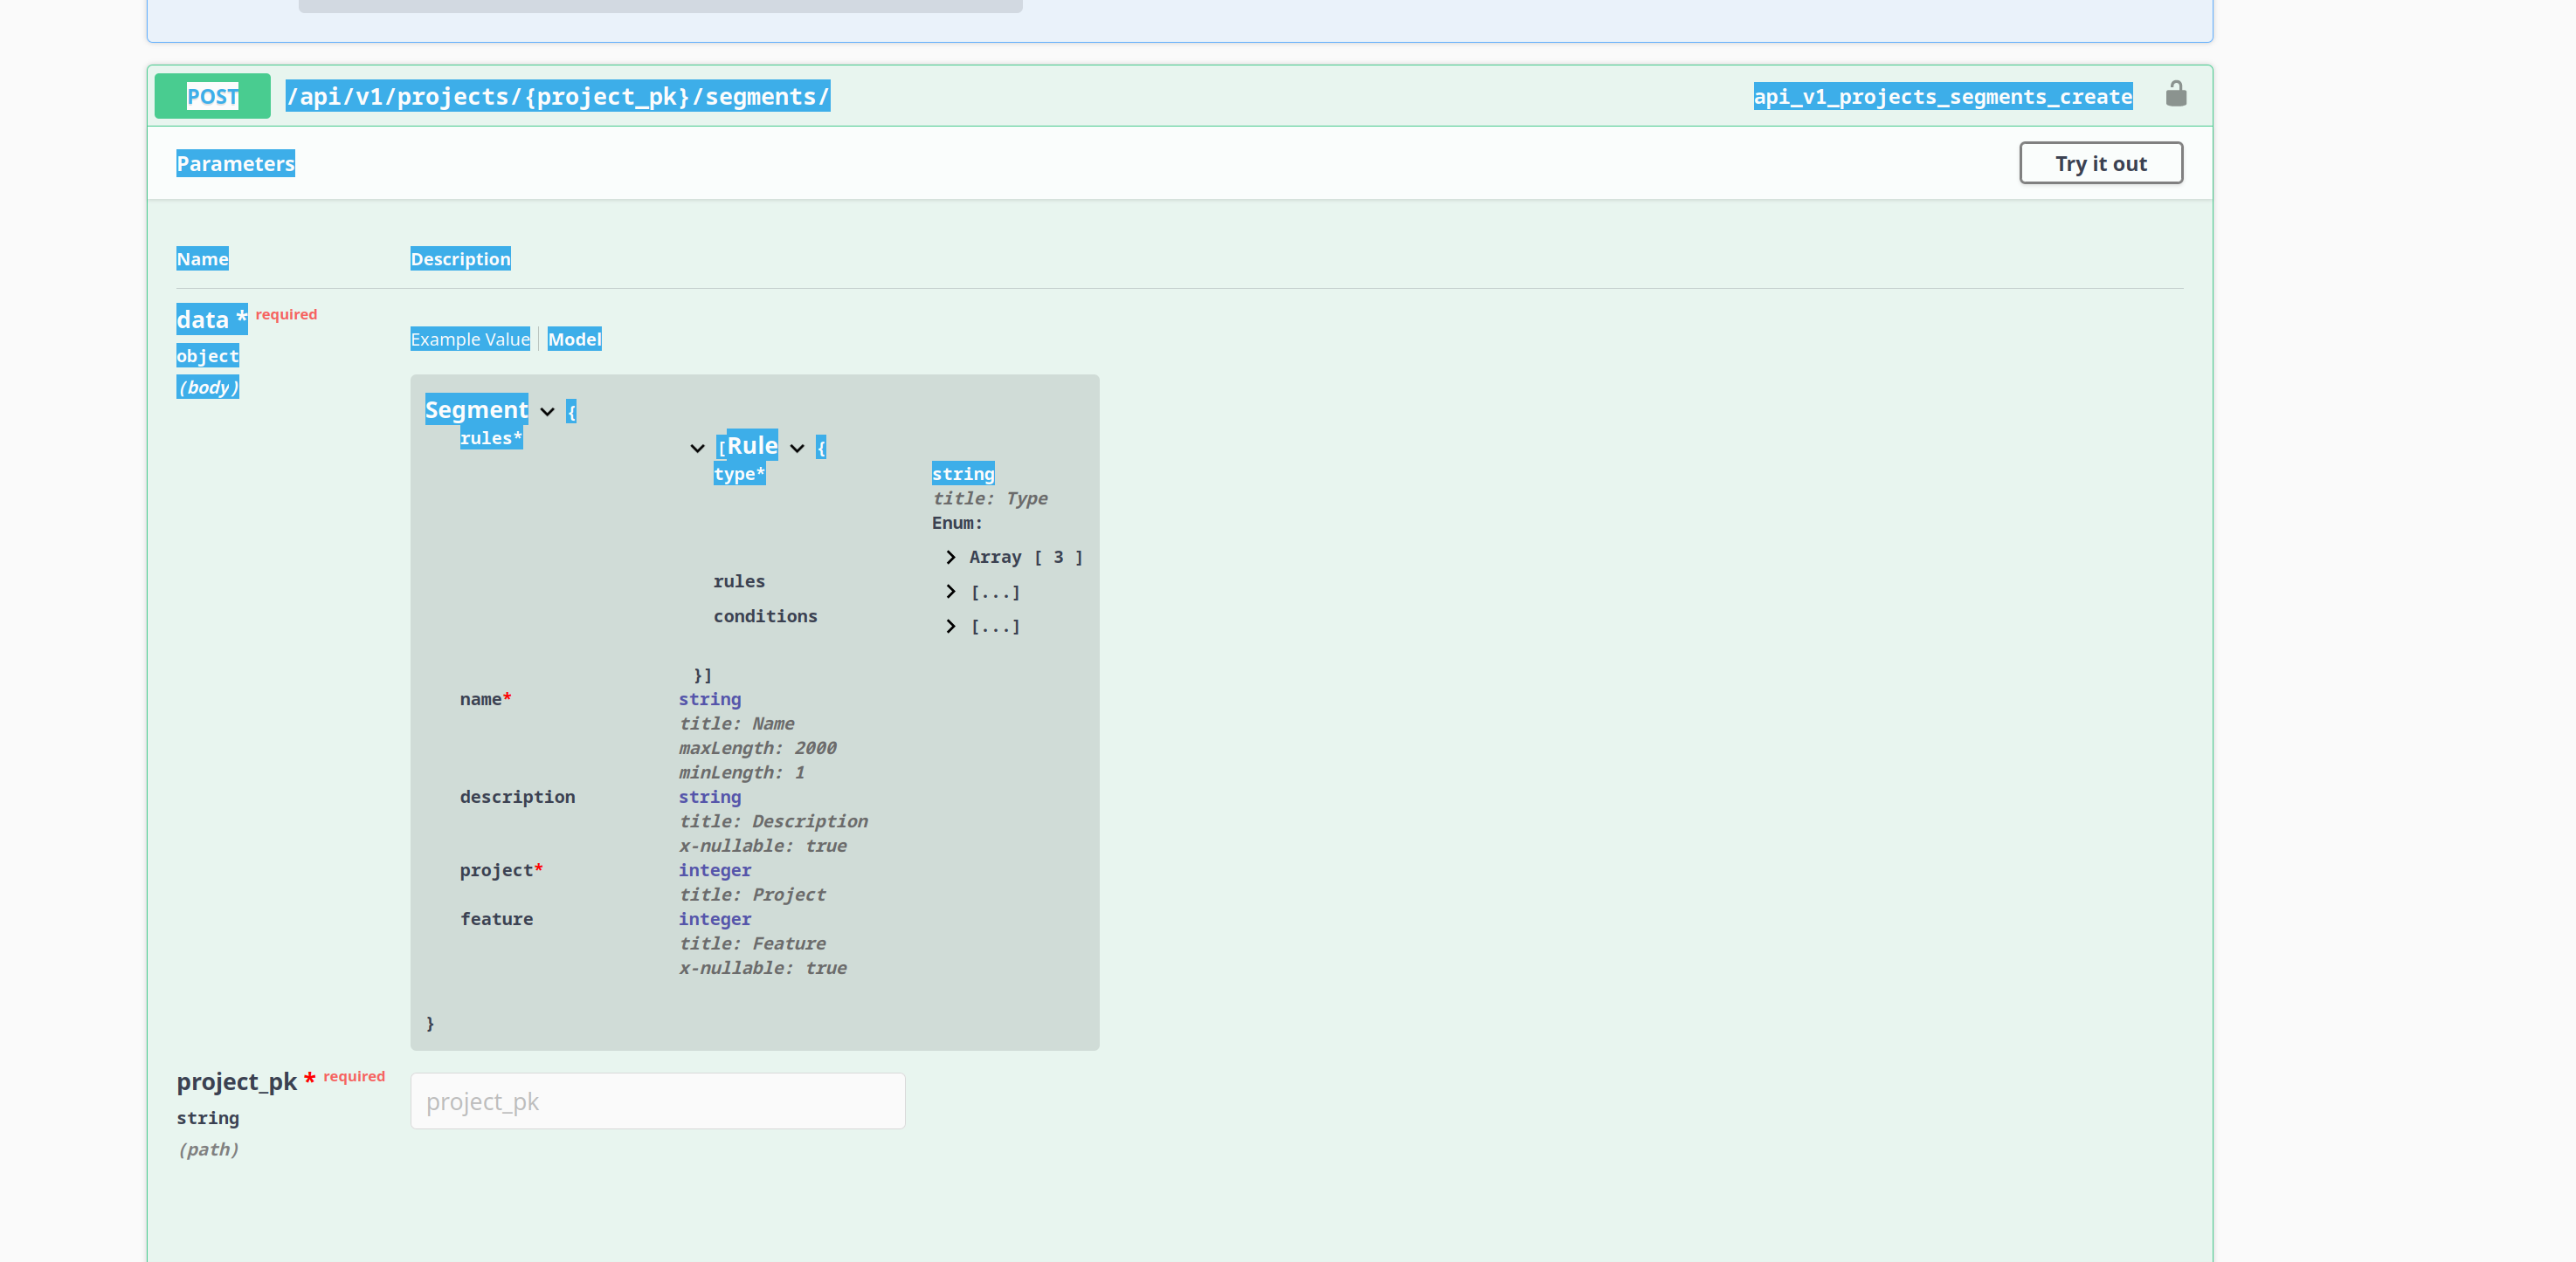Click the green POST method badge
2576x1262 pixels.
tap(212, 95)
